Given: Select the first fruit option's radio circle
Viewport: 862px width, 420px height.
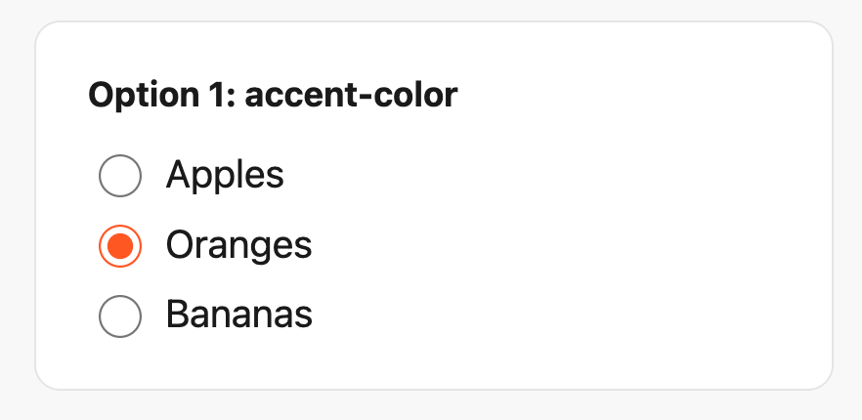Looking at the screenshot, I should [120, 176].
